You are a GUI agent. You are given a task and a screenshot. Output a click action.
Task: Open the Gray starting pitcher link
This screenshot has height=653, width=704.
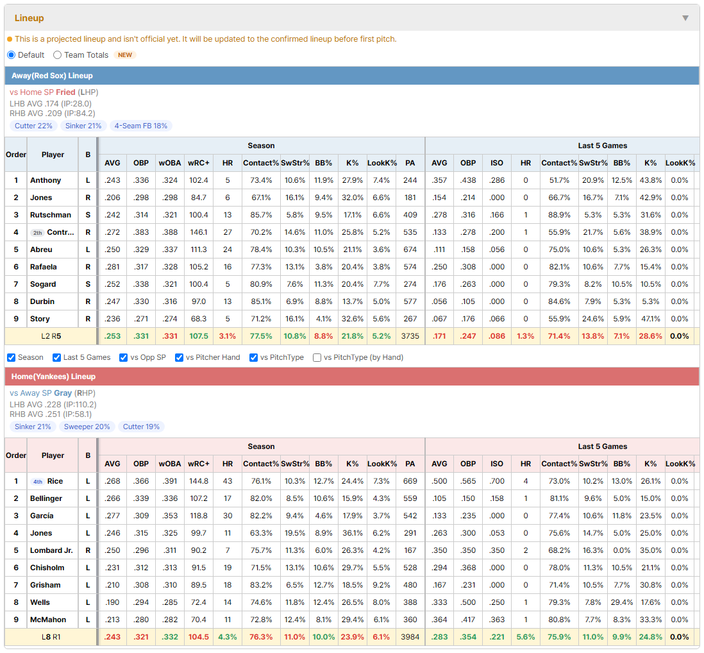(63, 393)
